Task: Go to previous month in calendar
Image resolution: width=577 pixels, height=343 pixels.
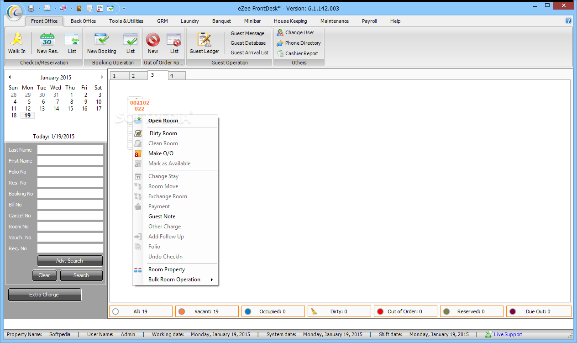Action: [x=10, y=77]
